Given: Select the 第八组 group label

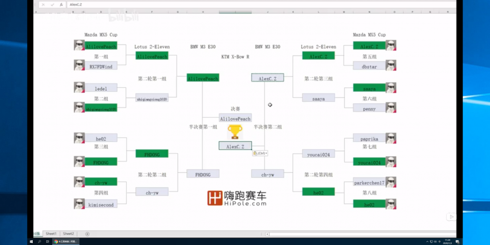Looking at the screenshot, I should (370, 193).
